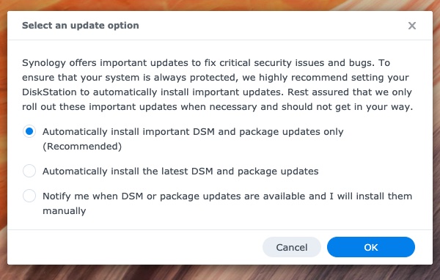Viewport: 440px width, 280px height.
Task: Dismiss the dialog using the Cancel button
Action: coord(292,247)
